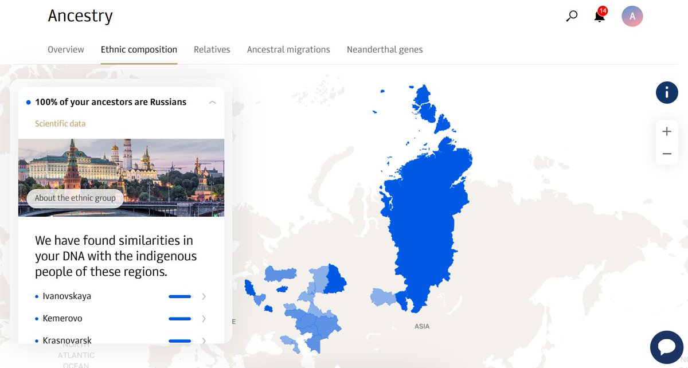Click the Kremlin ethnic group photo

click(x=121, y=177)
